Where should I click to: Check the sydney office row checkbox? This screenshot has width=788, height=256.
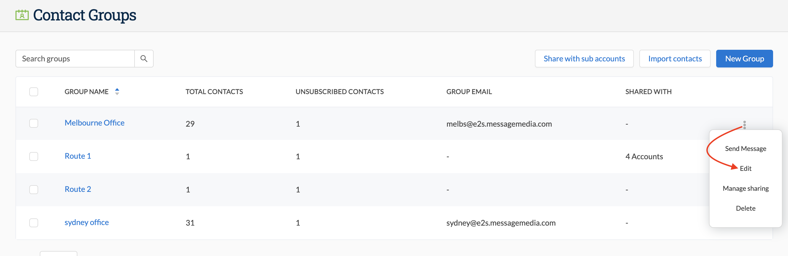34,223
